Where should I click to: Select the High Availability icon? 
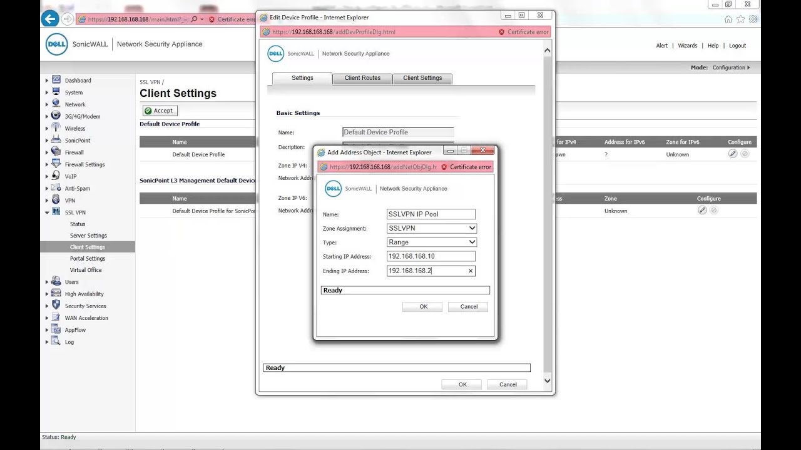pyautogui.click(x=56, y=294)
